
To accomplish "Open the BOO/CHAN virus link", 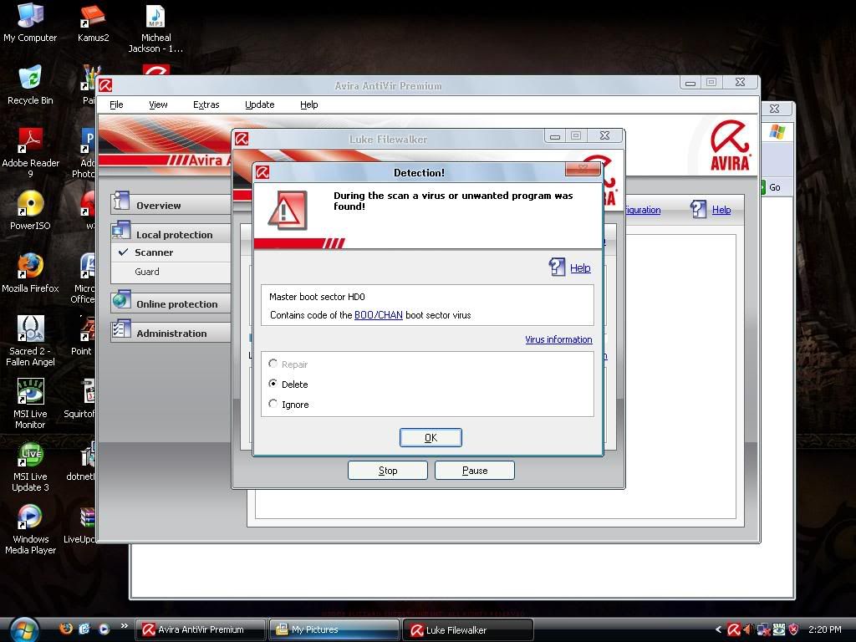I will (379, 315).
